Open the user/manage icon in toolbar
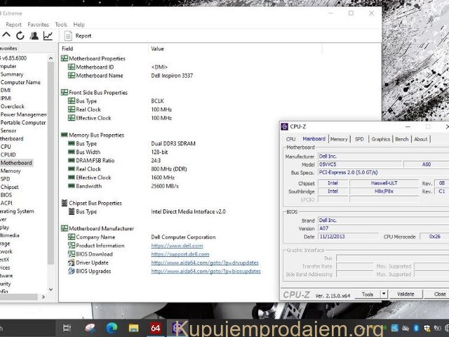This screenshot has width=449, height=337. [x=34, y=35]
